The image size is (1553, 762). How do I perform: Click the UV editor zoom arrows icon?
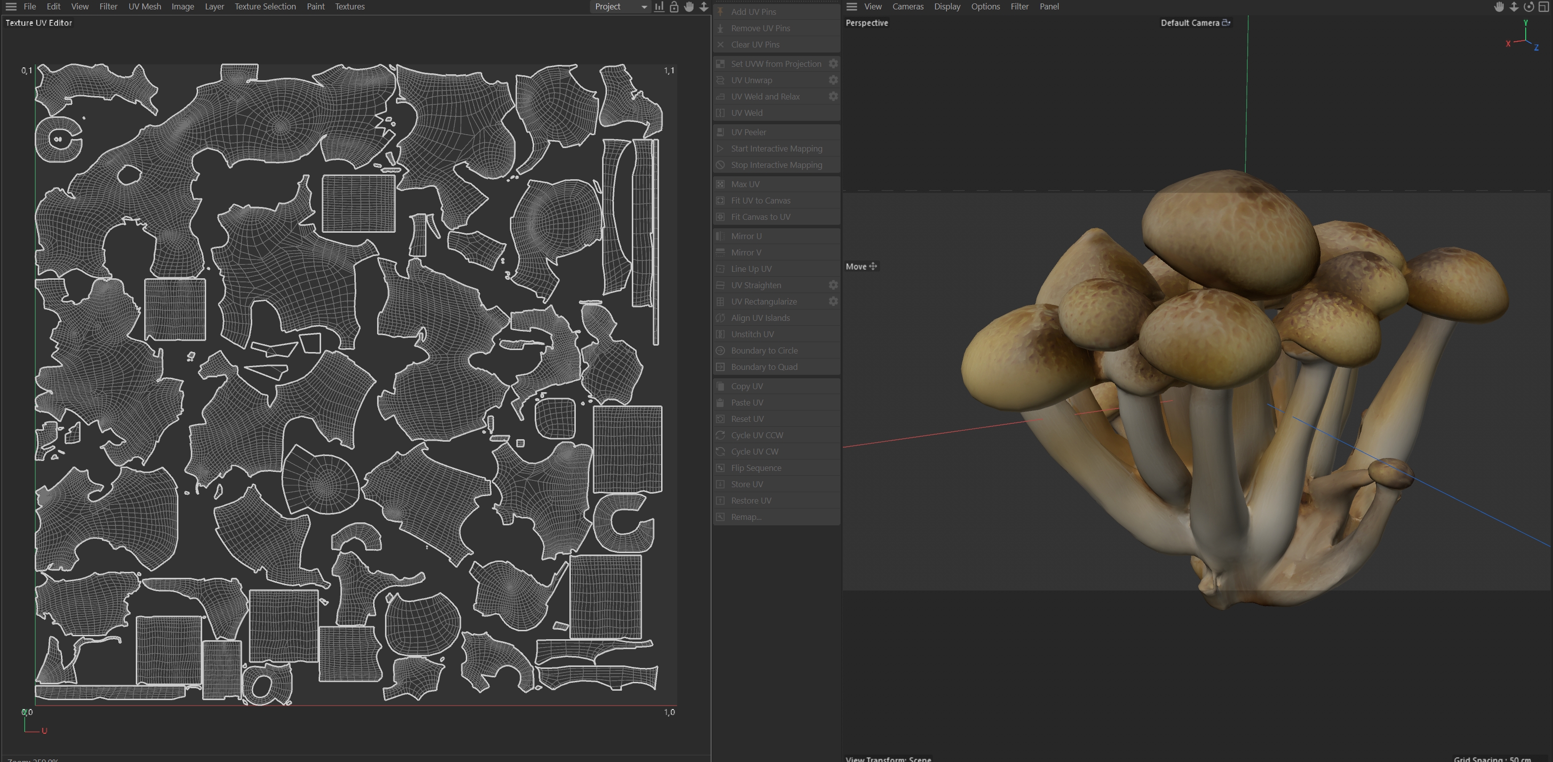click(x=704, y=6)
